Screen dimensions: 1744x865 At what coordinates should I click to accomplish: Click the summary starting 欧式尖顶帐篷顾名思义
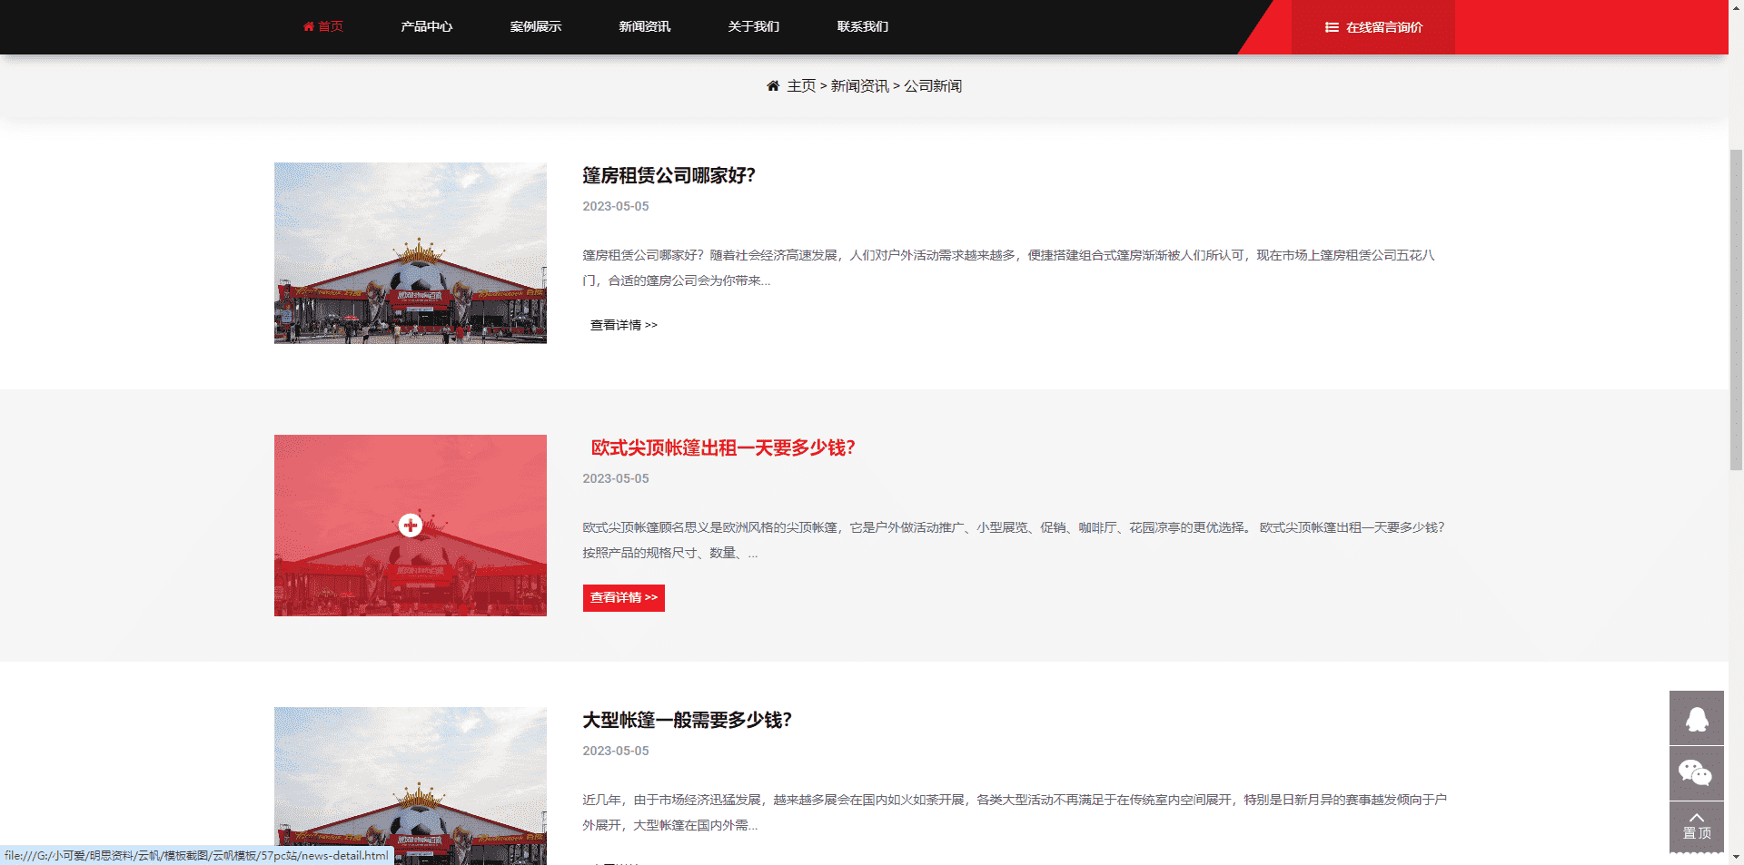tap(1014, 540)
